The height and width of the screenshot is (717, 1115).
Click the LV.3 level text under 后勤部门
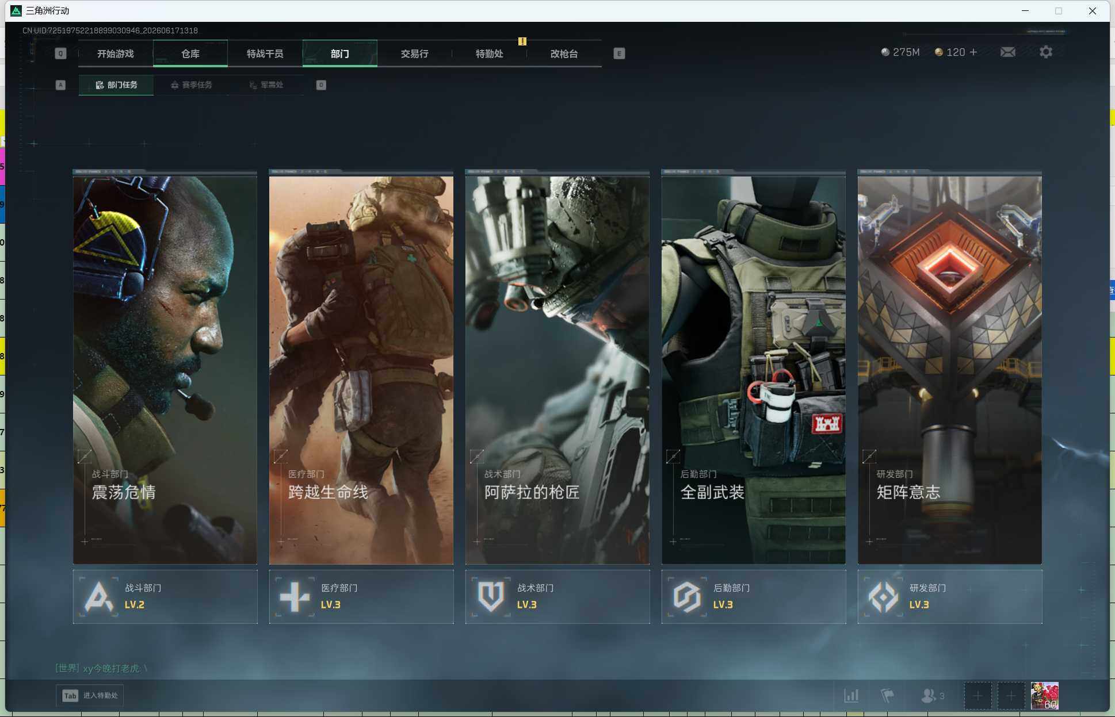click(723, 605)
